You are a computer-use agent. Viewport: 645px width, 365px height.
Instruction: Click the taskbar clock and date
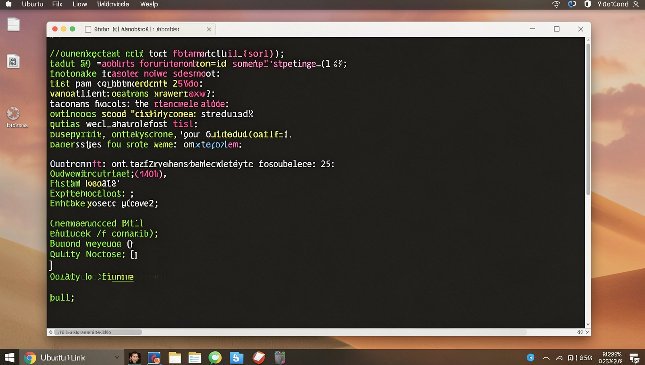click(611, 357)
